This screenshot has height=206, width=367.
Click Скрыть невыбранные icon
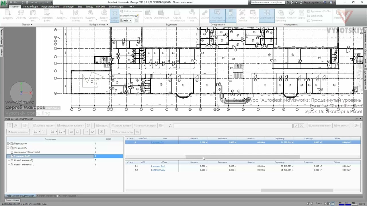(177, 15)
